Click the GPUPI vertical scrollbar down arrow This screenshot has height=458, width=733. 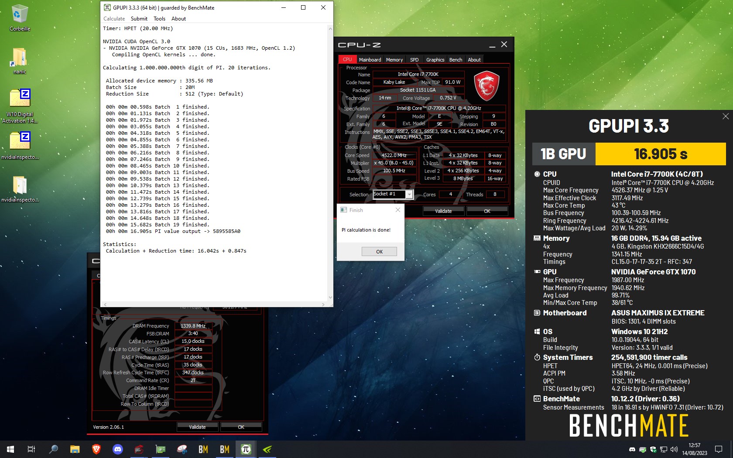[330, 297]
